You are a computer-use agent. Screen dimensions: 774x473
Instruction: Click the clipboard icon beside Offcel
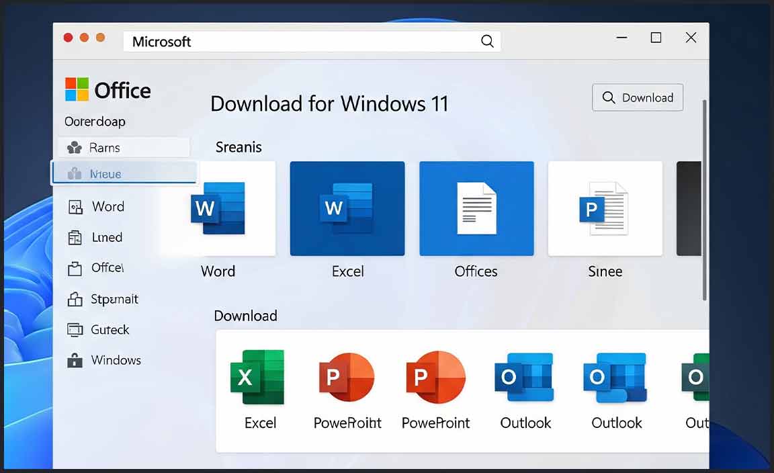pos(75,269)
